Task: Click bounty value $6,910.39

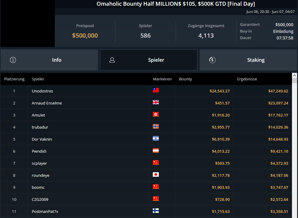Action: (x=221, y=139)
